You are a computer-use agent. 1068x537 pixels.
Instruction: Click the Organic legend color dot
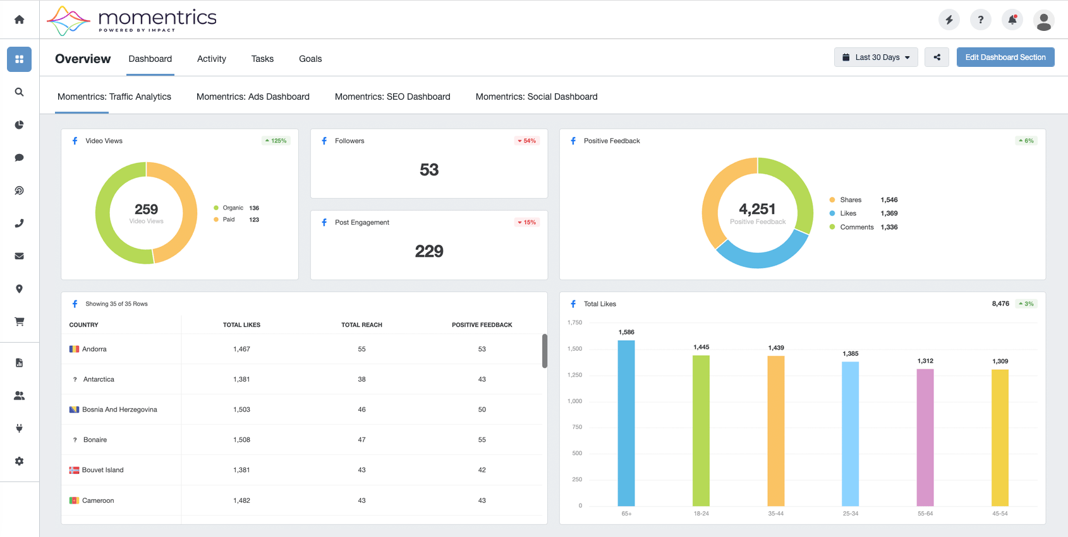[x=216, y=208]
